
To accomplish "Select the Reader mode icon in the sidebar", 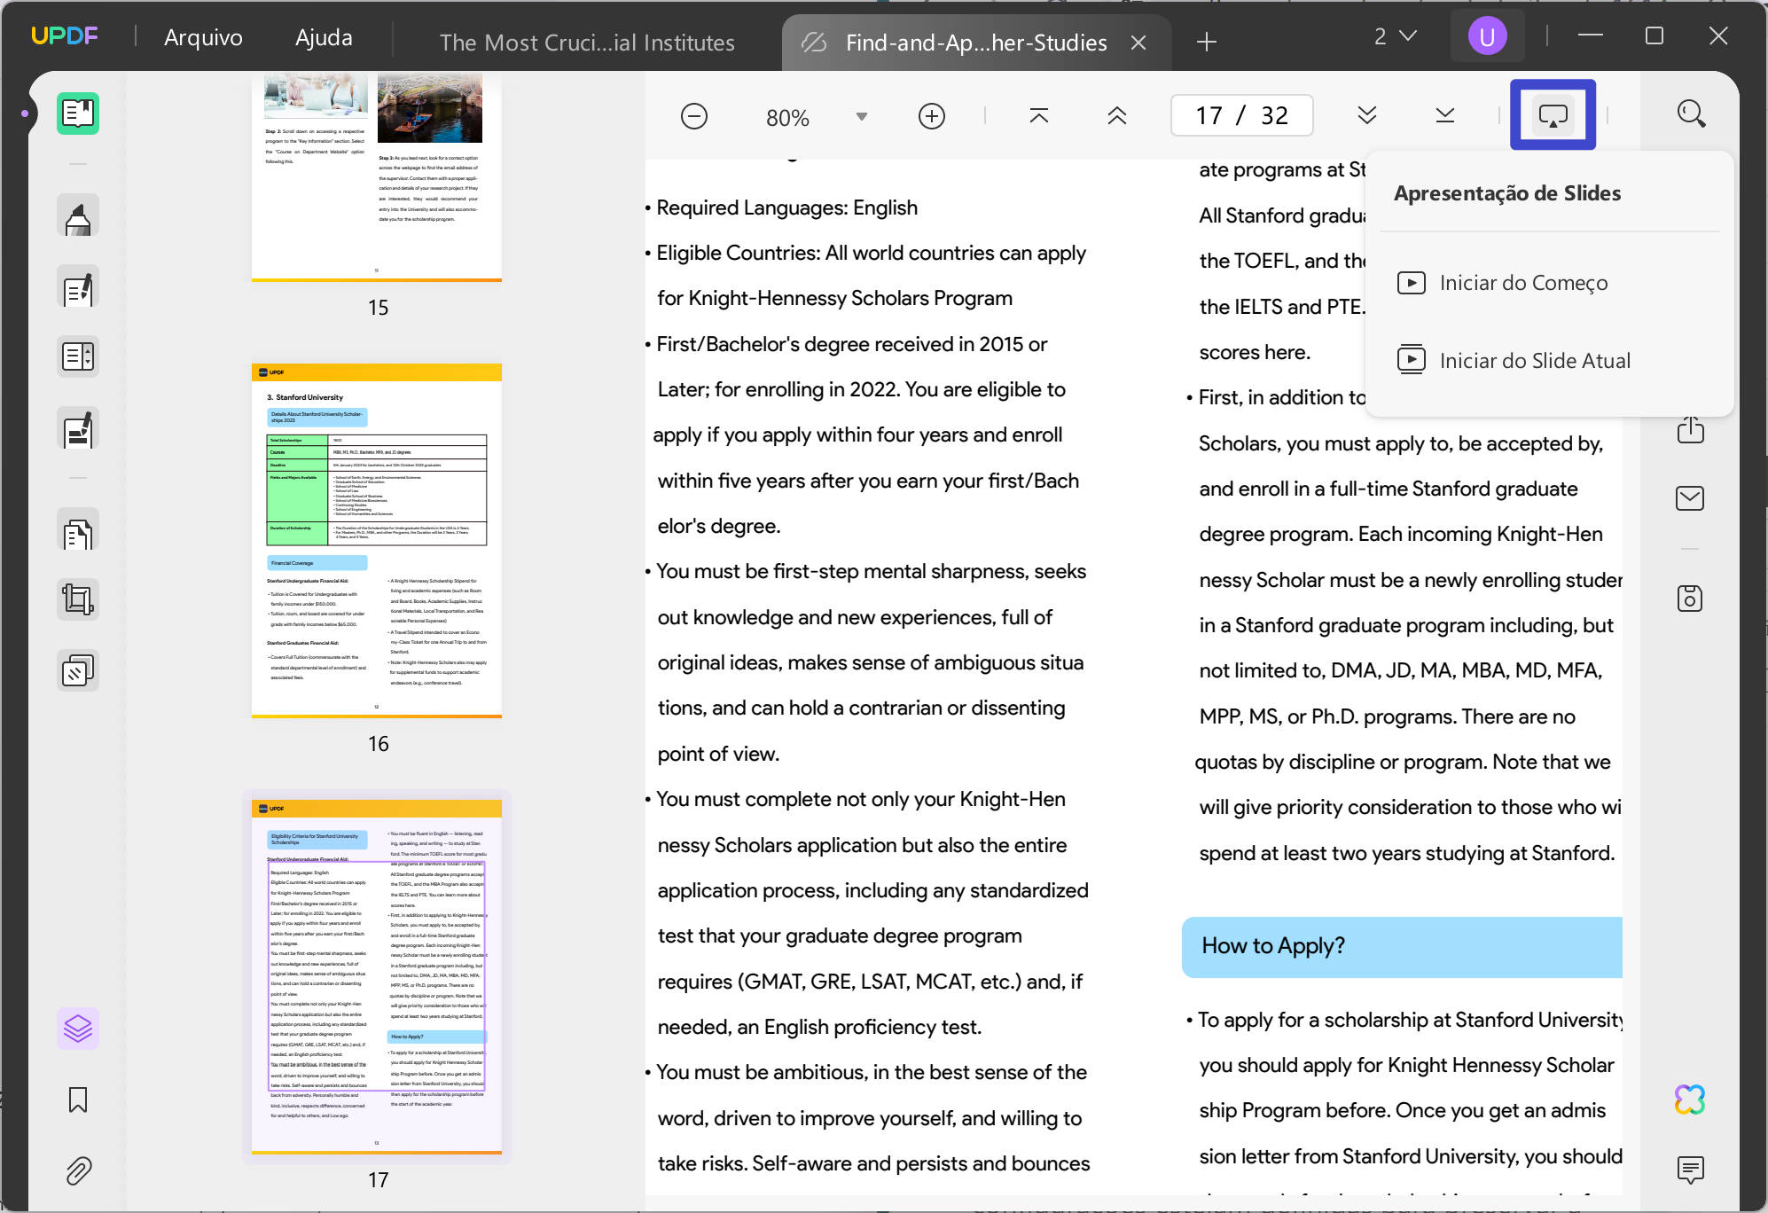I will click(x=78, y=113).
